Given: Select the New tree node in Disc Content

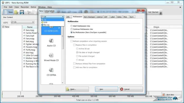Looking at the screenshot, I should click(6, 27).
